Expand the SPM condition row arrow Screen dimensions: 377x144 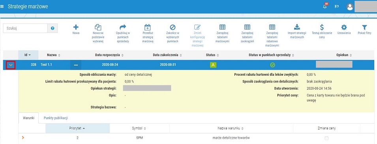click(x=23, y=138)
